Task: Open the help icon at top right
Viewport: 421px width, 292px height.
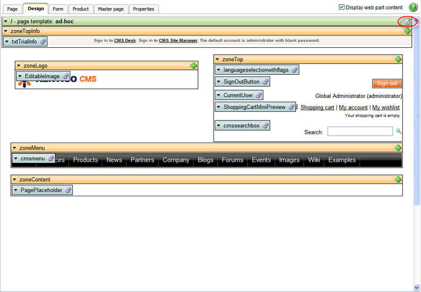Action: pyautogui.click(x=413, y=7)
